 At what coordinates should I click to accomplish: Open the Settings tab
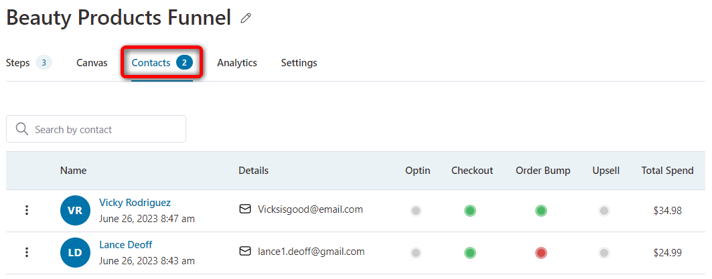pos(299,63)
